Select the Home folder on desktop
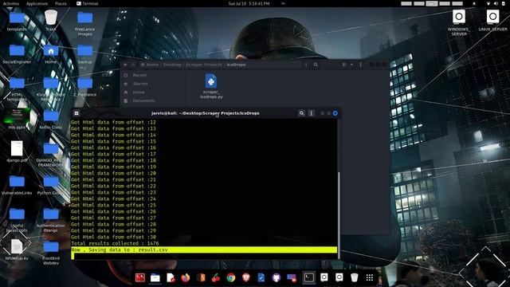This screenshot has width=510, height=287. tap(51, 54)
